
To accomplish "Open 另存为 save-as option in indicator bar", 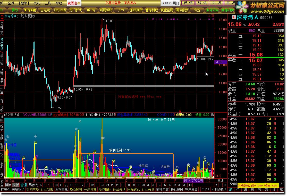I will [x=33, y=185].
